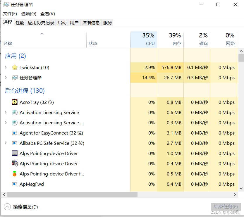Click the vertical scrollbar up arrow
The width and height of the screenshot is (244, 217).
click(x=241, y=51)
